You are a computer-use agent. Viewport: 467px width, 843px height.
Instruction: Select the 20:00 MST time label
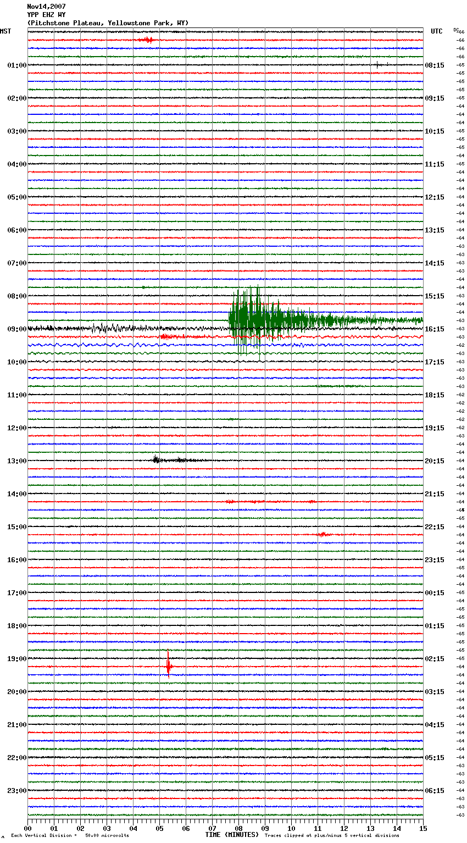coord(17,692)
